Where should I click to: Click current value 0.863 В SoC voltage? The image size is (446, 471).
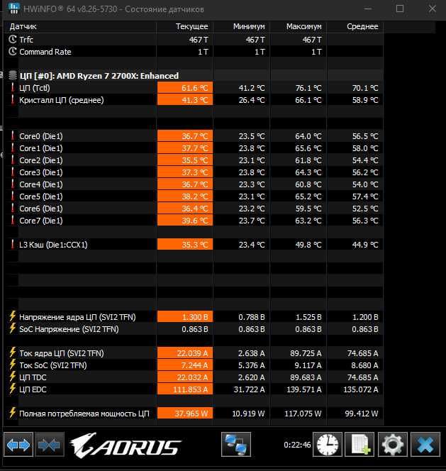coord(195,329)
